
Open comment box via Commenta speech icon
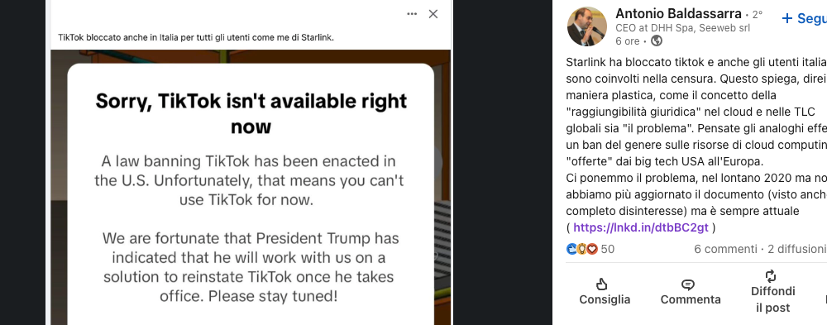pos(688,285)
